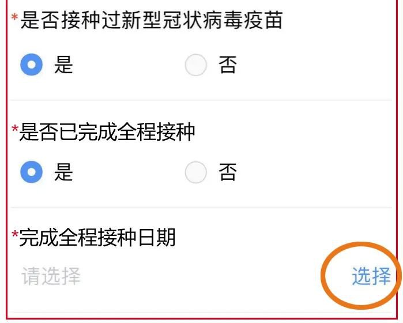The image size is (403, 323).
Task: Click 否 text label under vaccine question
Action: tap(228, 65)
